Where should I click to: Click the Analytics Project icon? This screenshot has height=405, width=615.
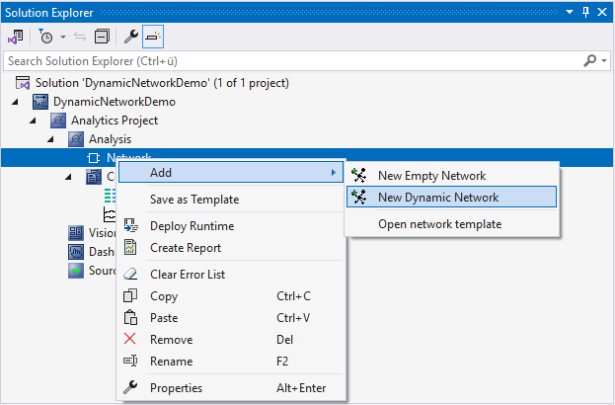point(58,121)
